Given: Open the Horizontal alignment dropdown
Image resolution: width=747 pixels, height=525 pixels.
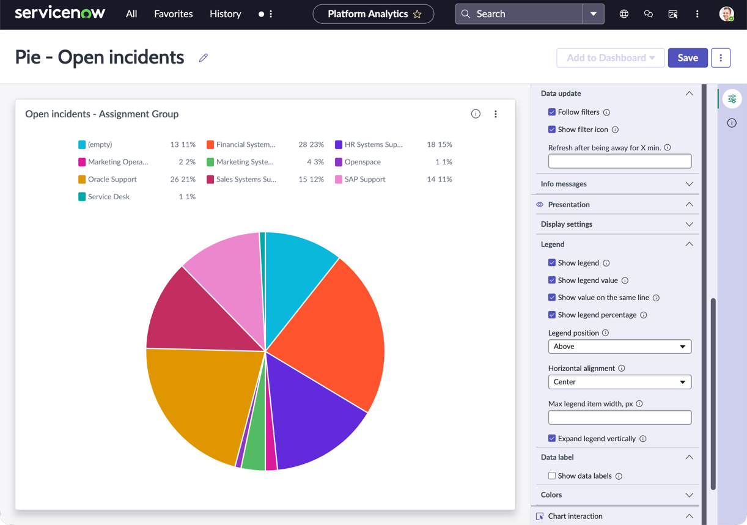Looking at the screenshot, I should (x=620, y=382).
